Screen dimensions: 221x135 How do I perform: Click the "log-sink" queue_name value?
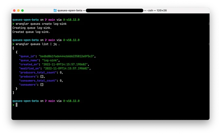click(50, 60)
